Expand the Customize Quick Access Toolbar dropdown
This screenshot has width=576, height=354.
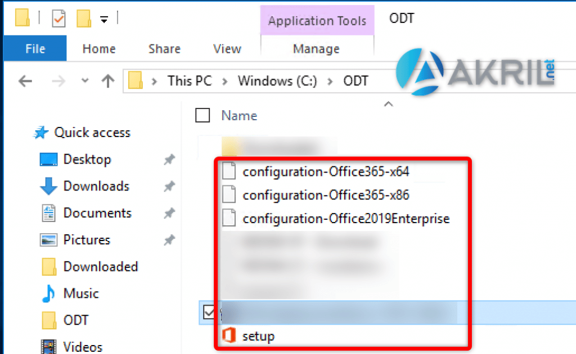(104, 20)
